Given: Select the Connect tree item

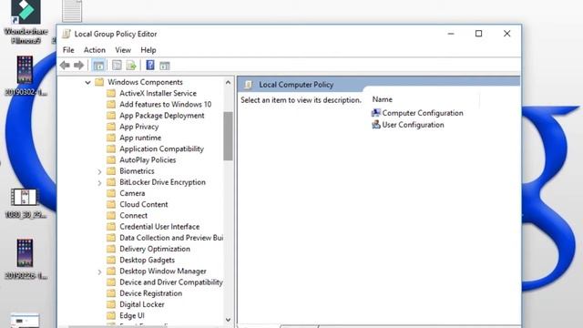Looking at the screenshot, I should tap(133, 215).
